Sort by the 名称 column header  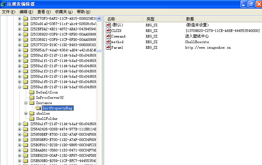click(124, 19)
